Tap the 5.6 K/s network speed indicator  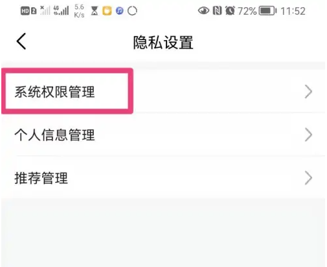79,11
